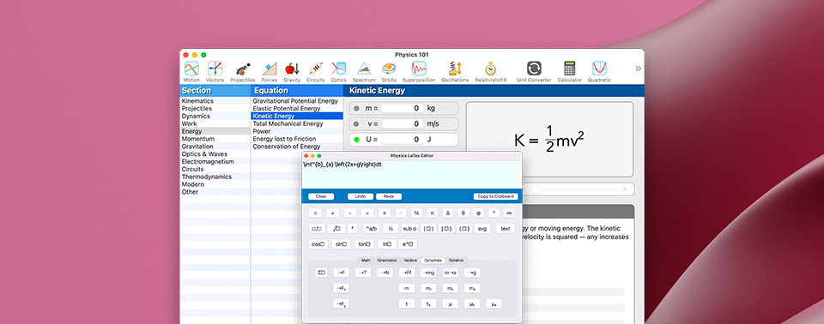Viewport: 824px width, 324px height.
Task: Copy the LaTeX to Clipboard
Action: coord(495,196)
